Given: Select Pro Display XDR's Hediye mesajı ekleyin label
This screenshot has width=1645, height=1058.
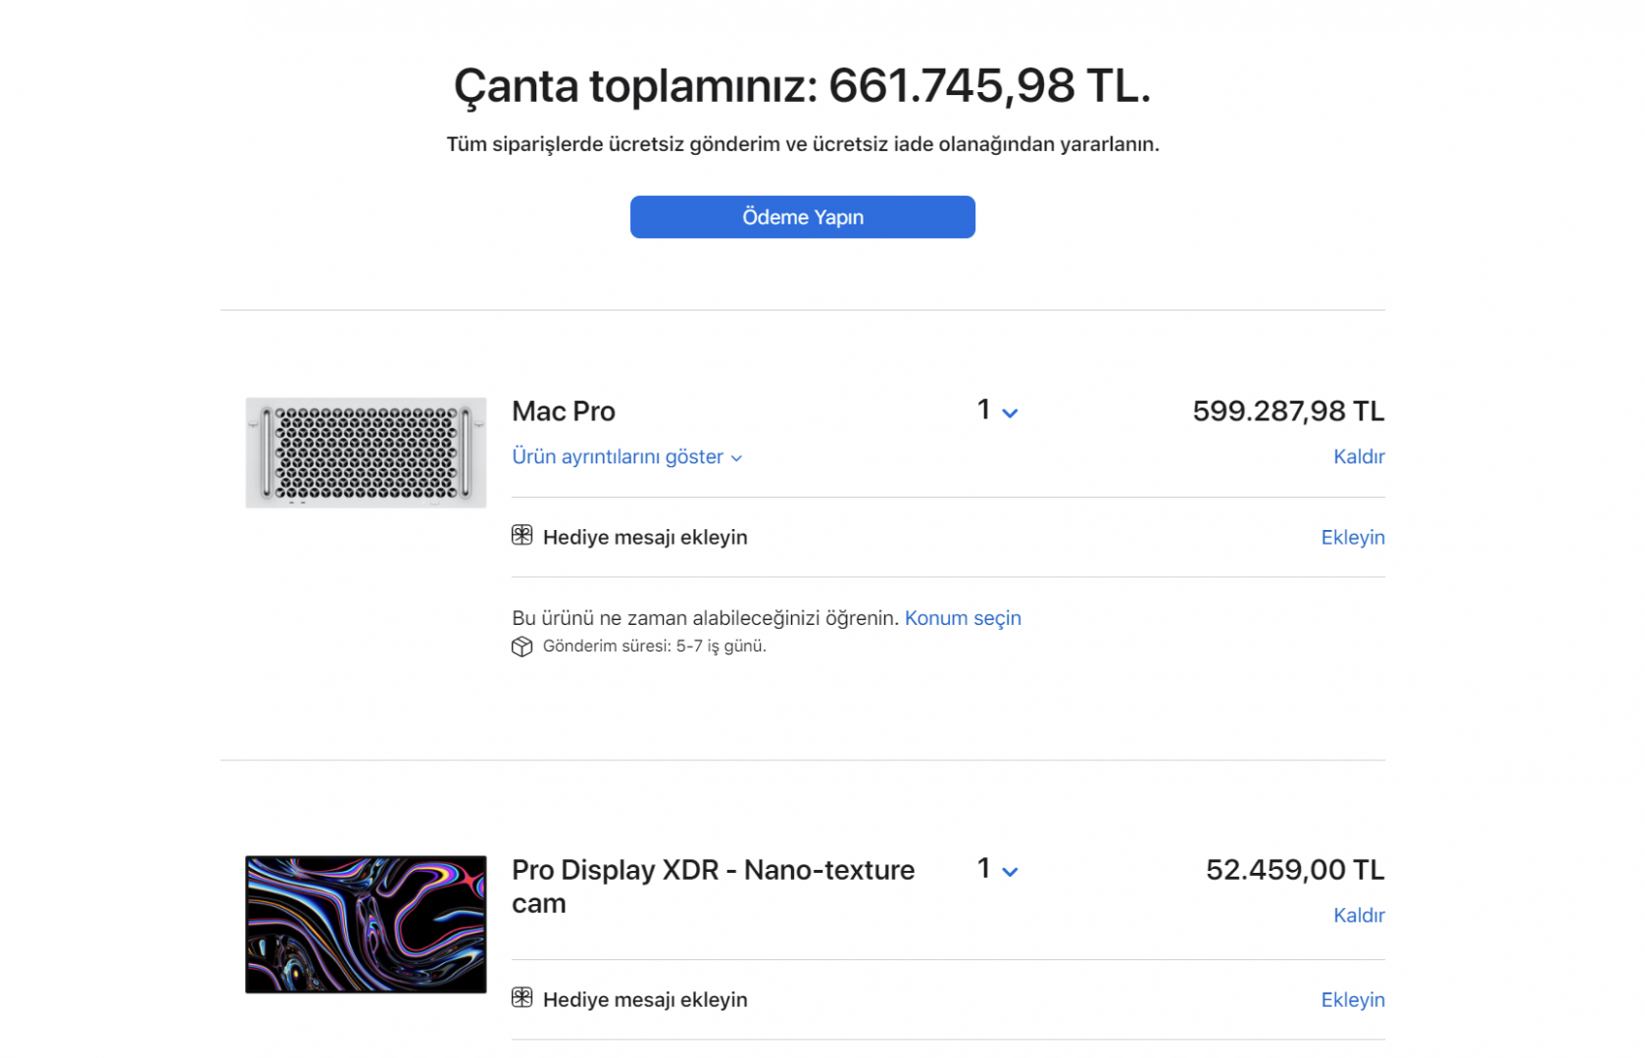Looking at the screenshot, I should (x=645, y=999).
